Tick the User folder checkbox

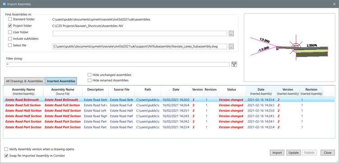point(10,32)
